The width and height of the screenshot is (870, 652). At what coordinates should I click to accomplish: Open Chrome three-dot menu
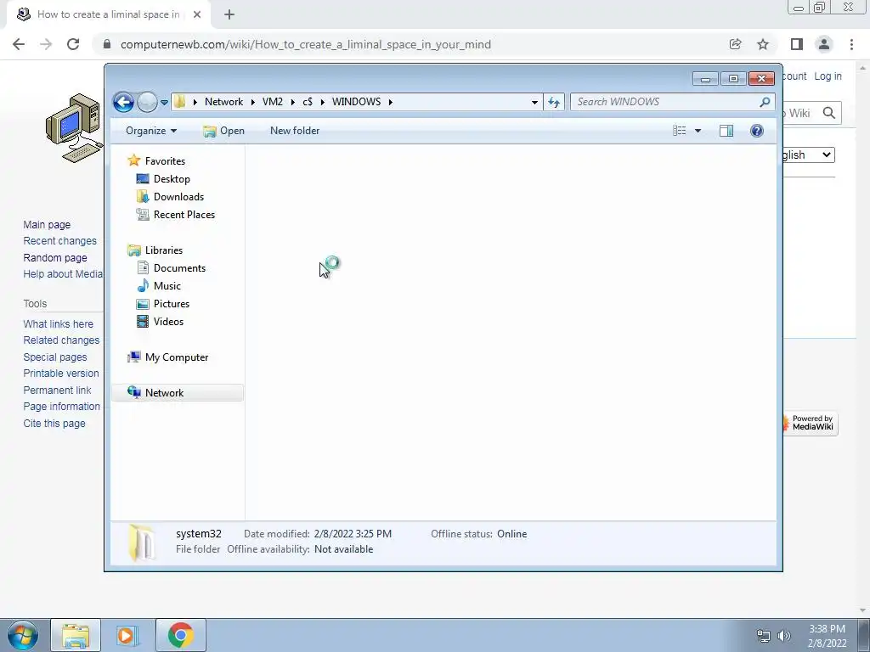(851, 44)
